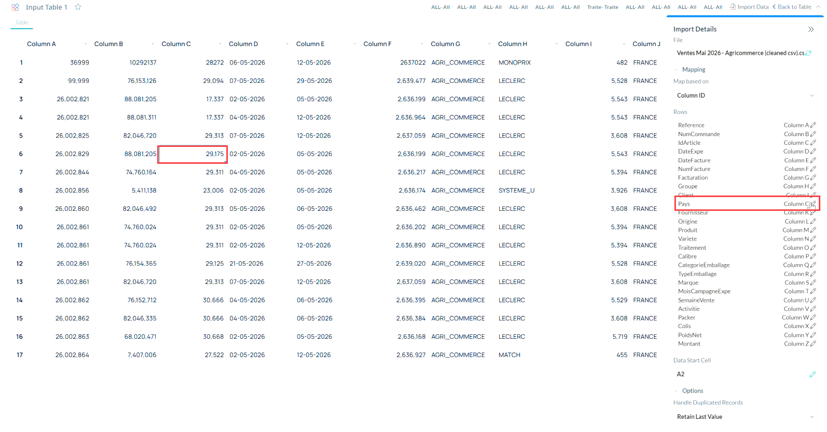Click cell 5,719 in Column I
Image resolution: width=827 pixels, height=432 pixels.
click(x=620, y=337)
